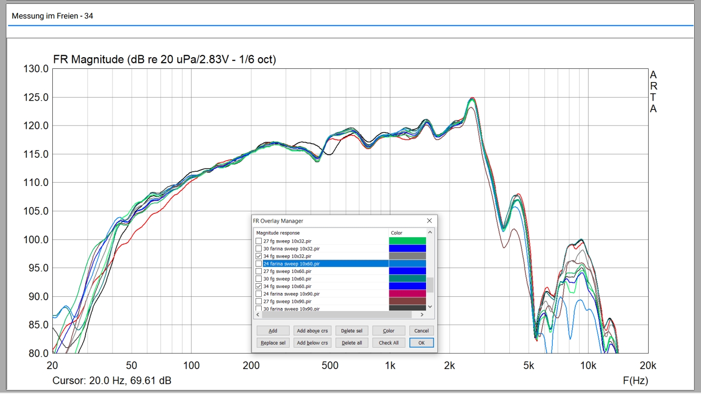701x394 pixels.
Task: Cancel the FR Overlay Manager dialog
Action: pos(421,331)
